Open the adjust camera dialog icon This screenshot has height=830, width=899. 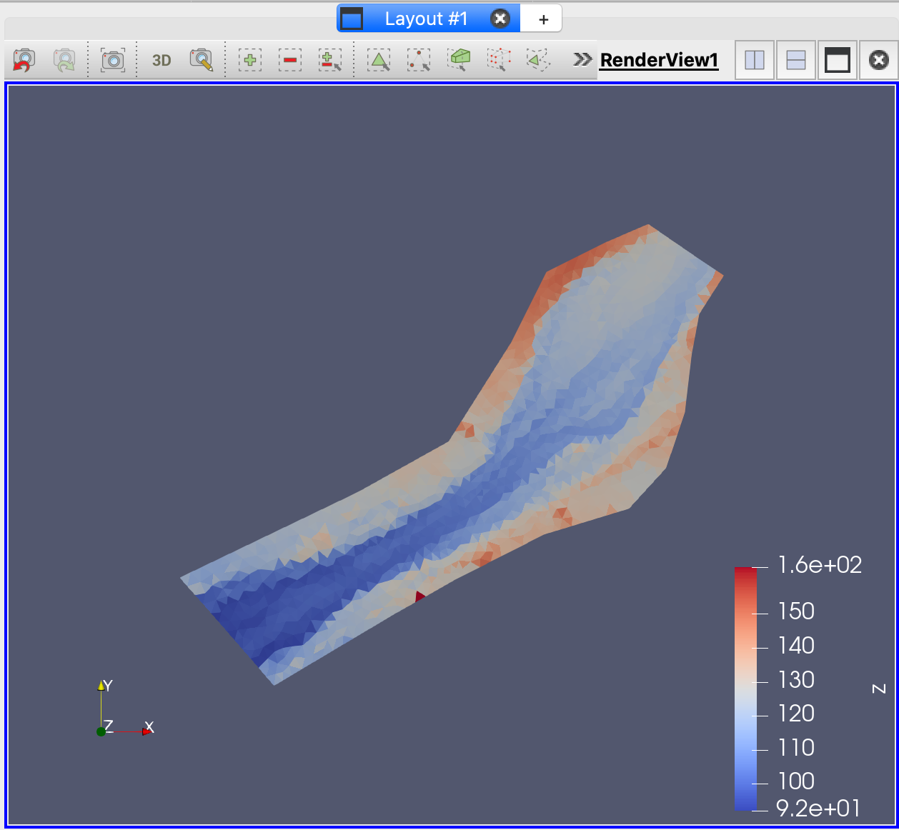[x=202, y=60]
